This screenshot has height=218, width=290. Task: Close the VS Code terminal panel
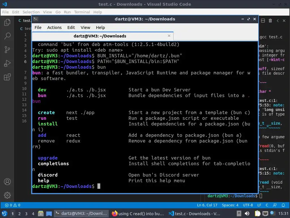pos(284,20)
